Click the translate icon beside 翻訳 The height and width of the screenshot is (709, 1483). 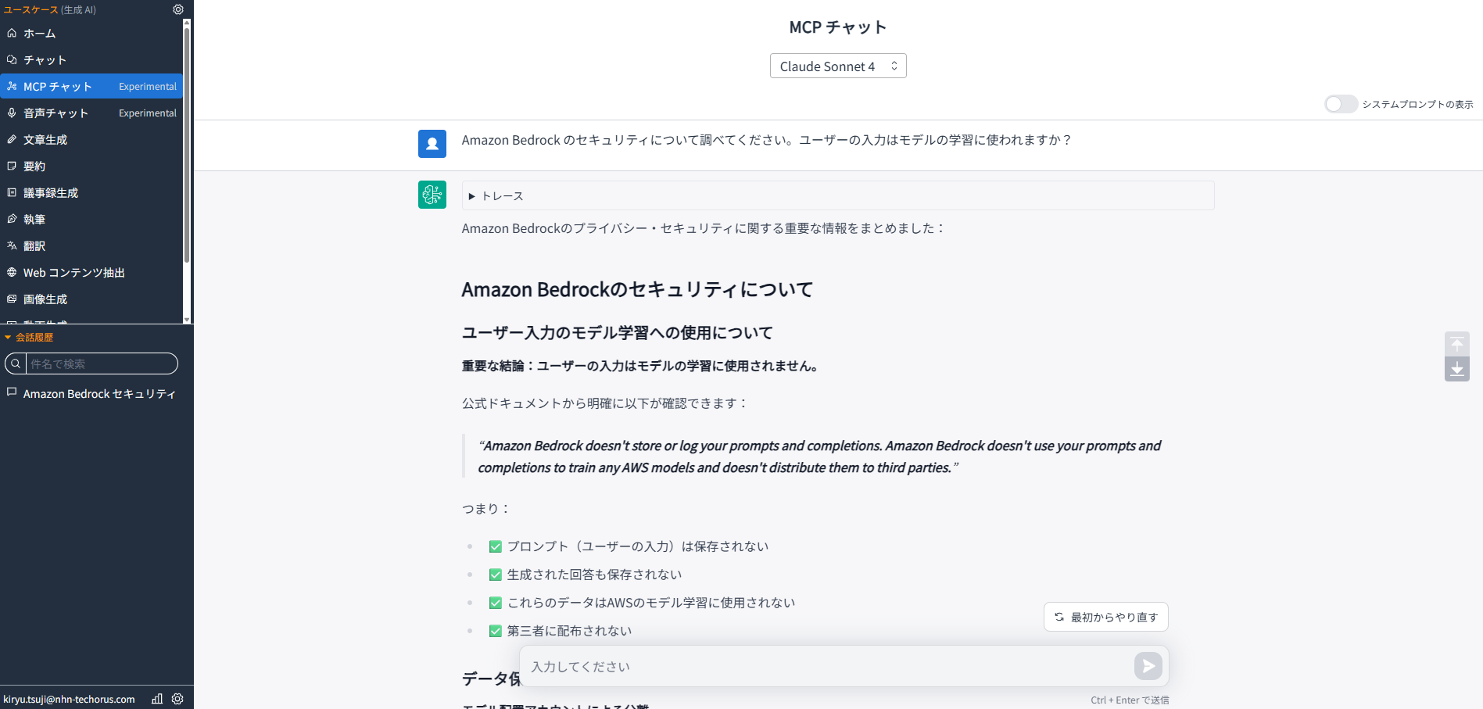coord(12,245)
